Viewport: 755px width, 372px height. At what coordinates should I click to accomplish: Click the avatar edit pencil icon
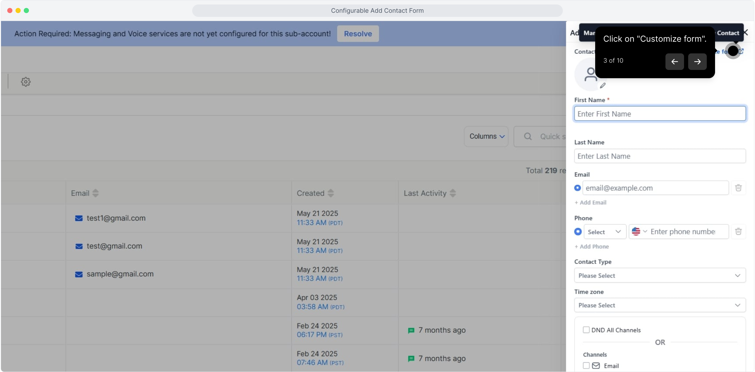click(603, 85)
